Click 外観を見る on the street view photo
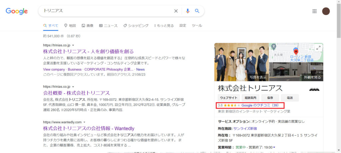 pyautogui.click(x=312, y=77)
